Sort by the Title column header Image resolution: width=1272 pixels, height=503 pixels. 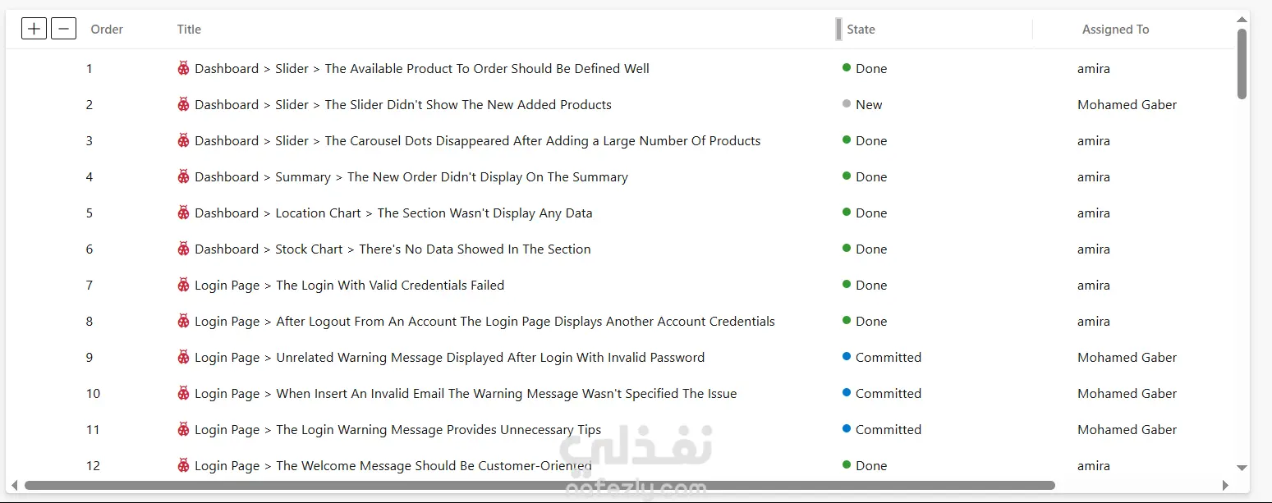click(x=189, y=30)
